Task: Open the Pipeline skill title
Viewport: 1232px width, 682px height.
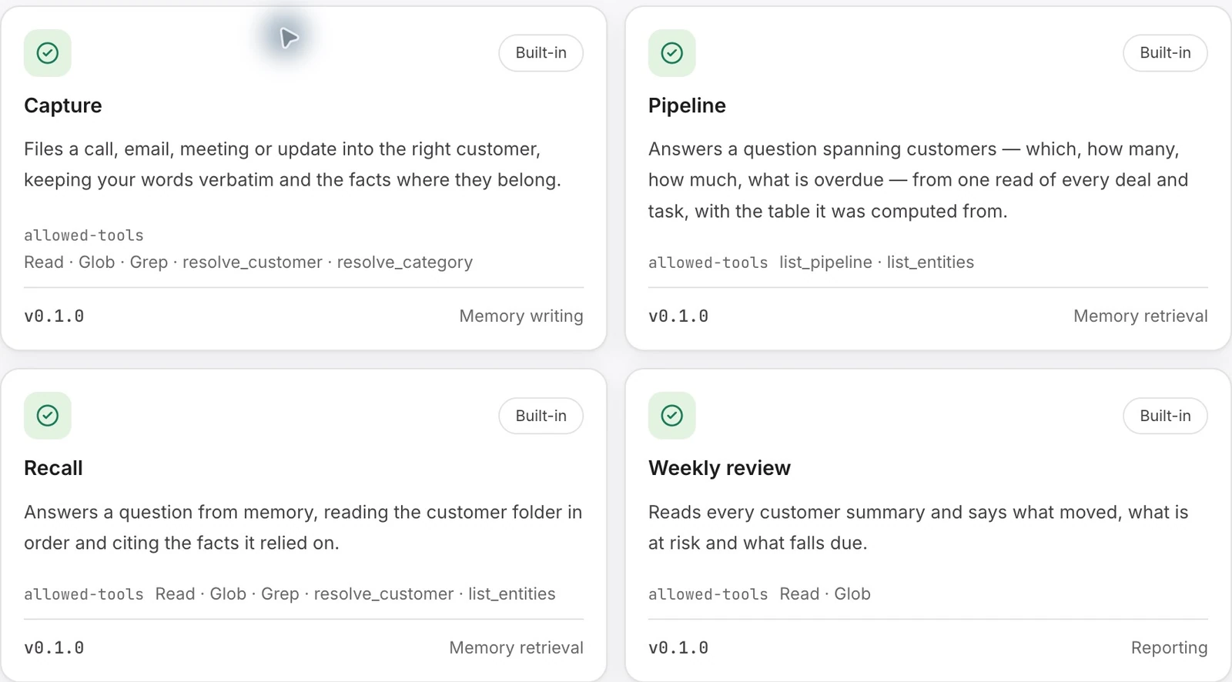Action: coord(687,105)
